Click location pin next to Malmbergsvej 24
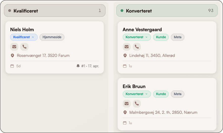The height and width of the screenshot is (133, 223). [x=125, y=112]
